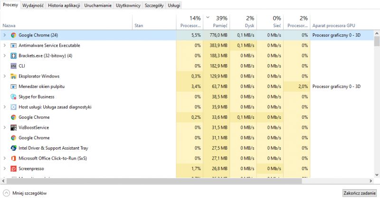Expand the Brackets.exe (32-bitowy) group
Image resolution: width=380 pixels, height=202 pixels.
coord(4,56)
